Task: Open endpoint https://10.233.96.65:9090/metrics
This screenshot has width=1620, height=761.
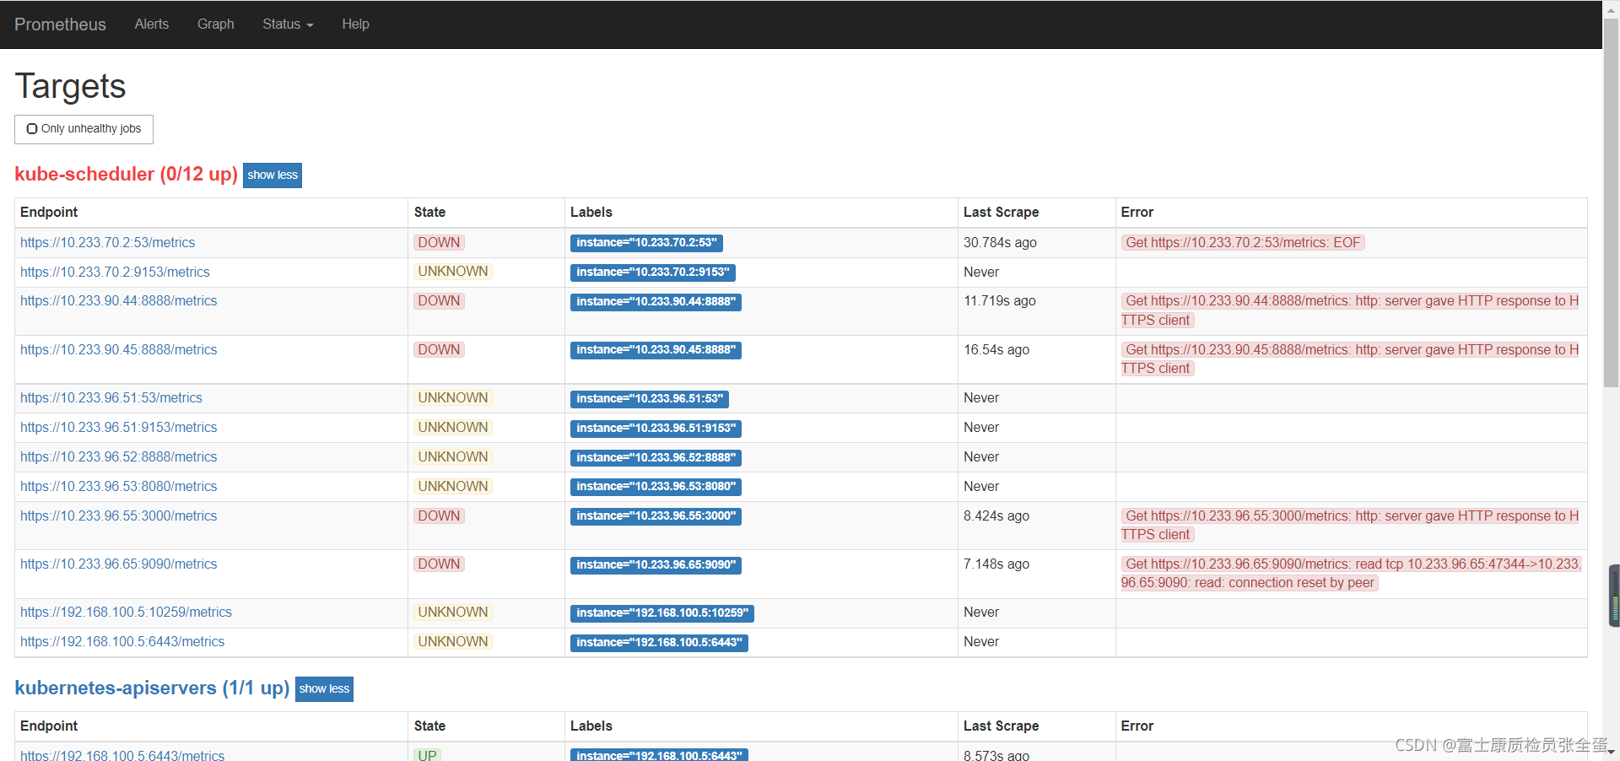Action: pyautogui.click(x=118, y=564)
